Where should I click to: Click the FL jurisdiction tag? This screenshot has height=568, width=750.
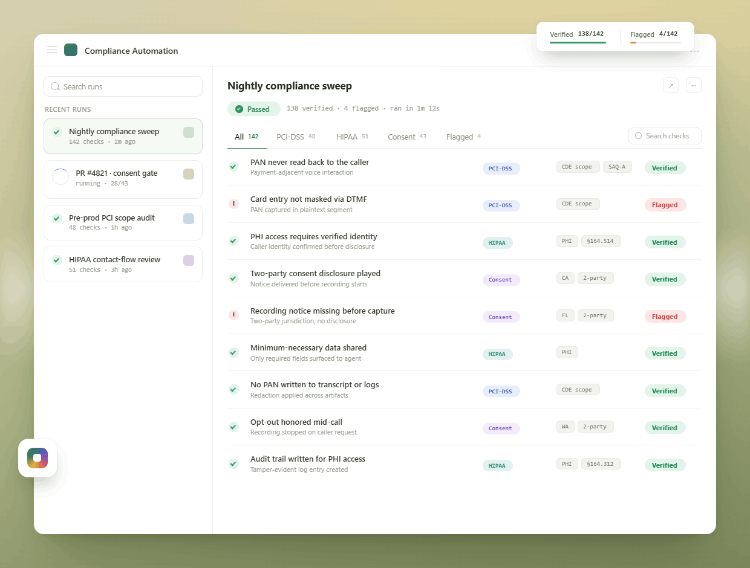(x=566, y=315)
